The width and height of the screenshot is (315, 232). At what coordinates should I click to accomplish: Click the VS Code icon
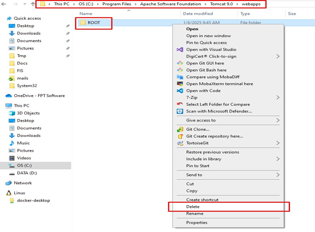180,91
